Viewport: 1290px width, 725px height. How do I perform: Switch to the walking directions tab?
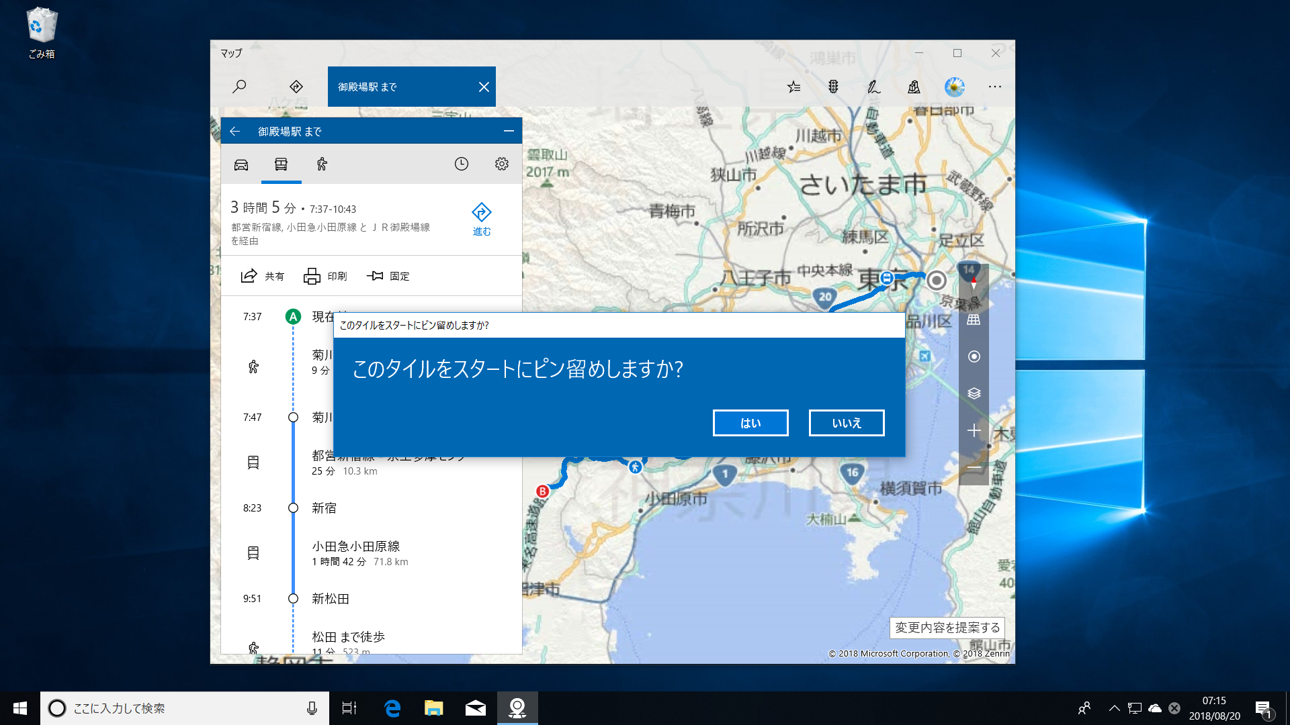(x=321, y=163)
